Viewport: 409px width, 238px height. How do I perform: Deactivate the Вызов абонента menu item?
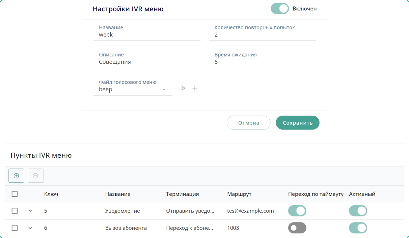click(358, 228)
